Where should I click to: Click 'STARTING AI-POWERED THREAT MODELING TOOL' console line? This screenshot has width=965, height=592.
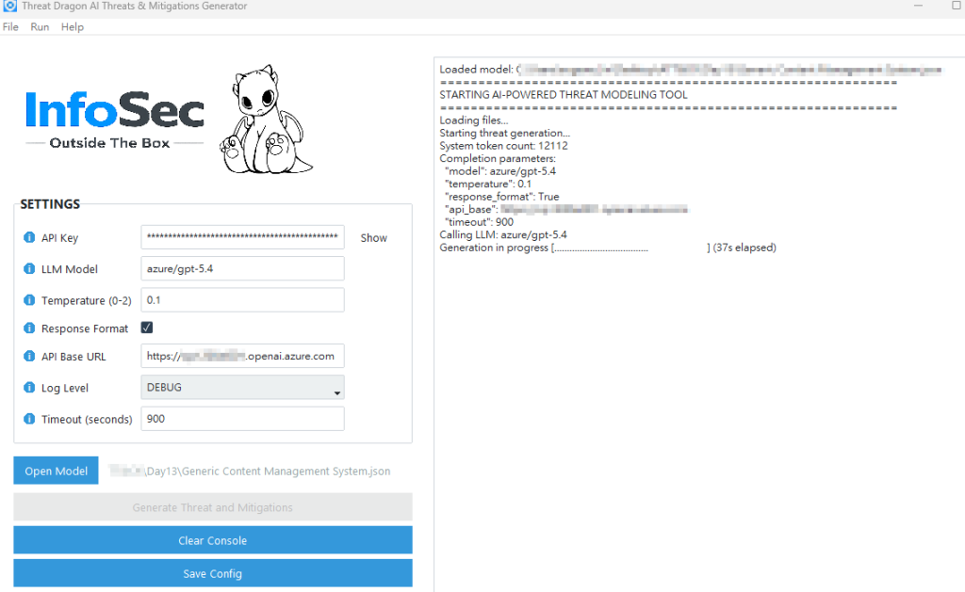564,95
